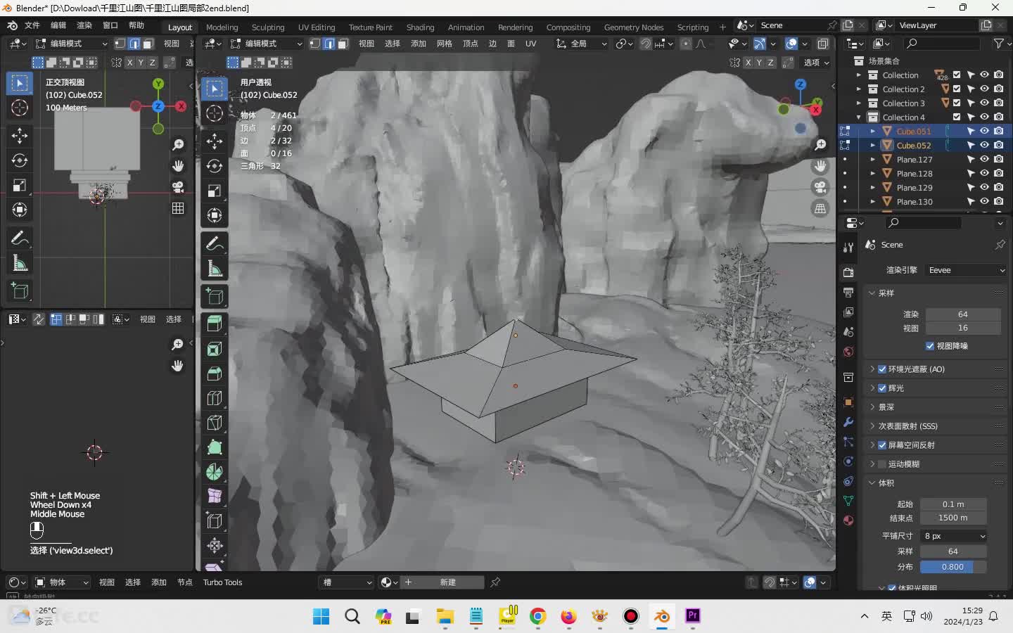Select the Inset Faces tool
This screenshot has height=633, width=1013.
[x=215, y=349]
